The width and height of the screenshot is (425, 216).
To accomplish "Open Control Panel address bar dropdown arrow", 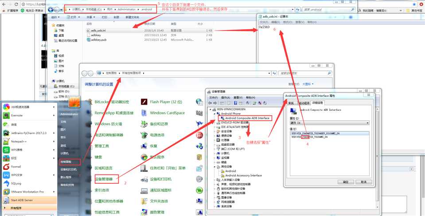I will coord(269,73).
